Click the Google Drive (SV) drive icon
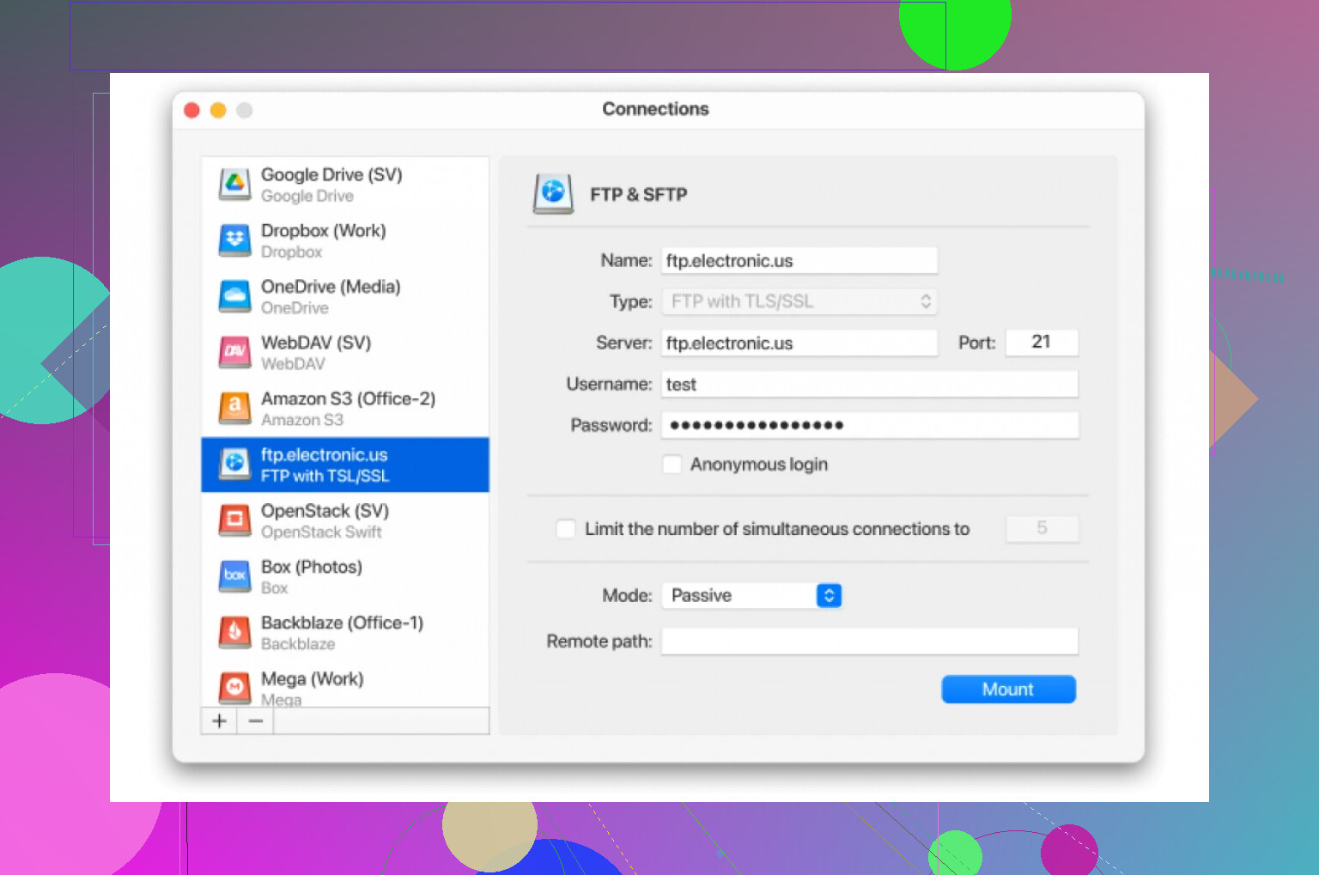 pos(234,185)
